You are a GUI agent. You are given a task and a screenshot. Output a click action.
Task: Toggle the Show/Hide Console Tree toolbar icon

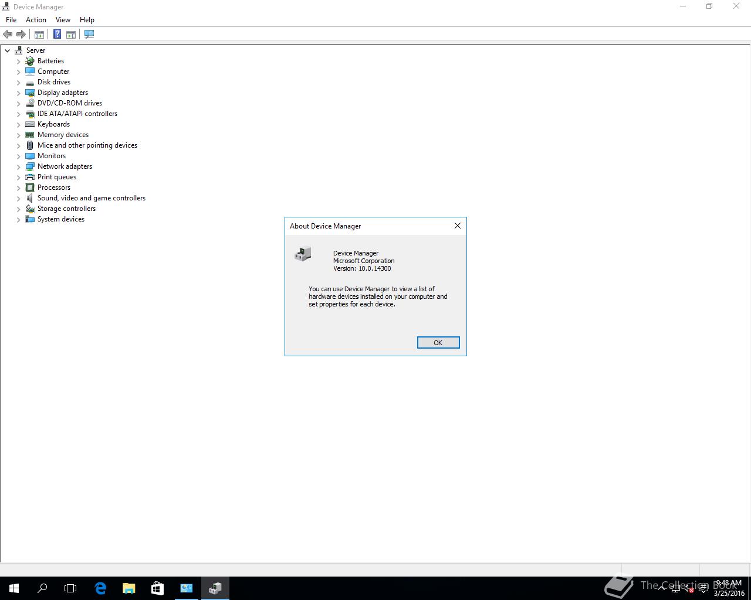(x=39, y=35)
